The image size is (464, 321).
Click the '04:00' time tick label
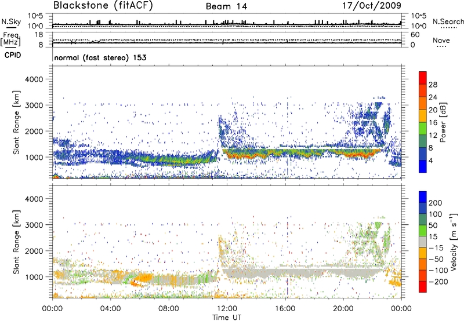coord(110,309)
